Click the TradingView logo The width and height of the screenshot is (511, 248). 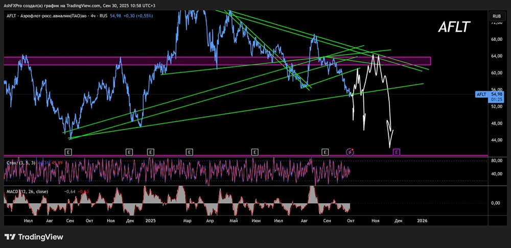point(34,237)
